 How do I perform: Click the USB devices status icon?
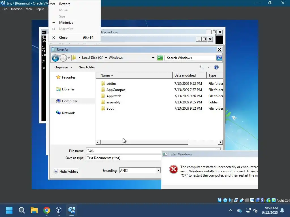242,200
